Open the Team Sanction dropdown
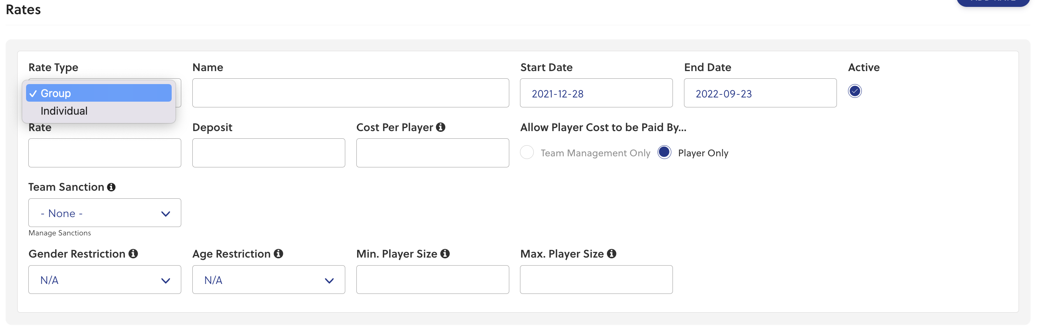Image resolution: width=1040 pixels, height=334 pixels. (x=105, y=213)
